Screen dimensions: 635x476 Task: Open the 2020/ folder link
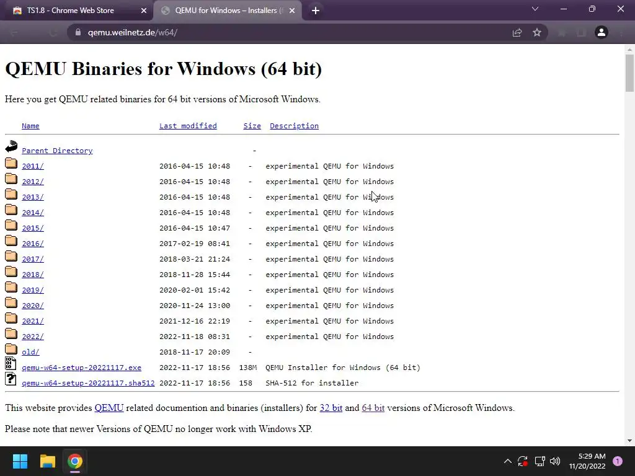(33, 306)
